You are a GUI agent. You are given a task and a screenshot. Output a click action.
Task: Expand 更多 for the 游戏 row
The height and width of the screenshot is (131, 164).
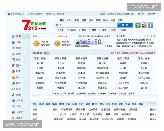153,114
